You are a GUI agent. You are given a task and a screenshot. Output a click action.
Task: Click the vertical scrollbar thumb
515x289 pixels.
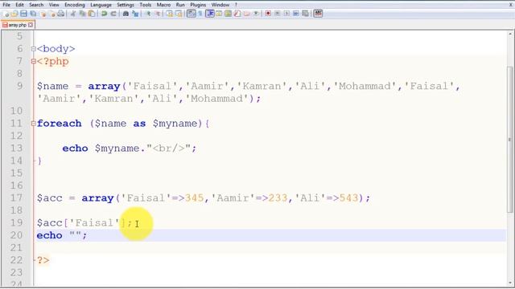[x=510, y=139]
